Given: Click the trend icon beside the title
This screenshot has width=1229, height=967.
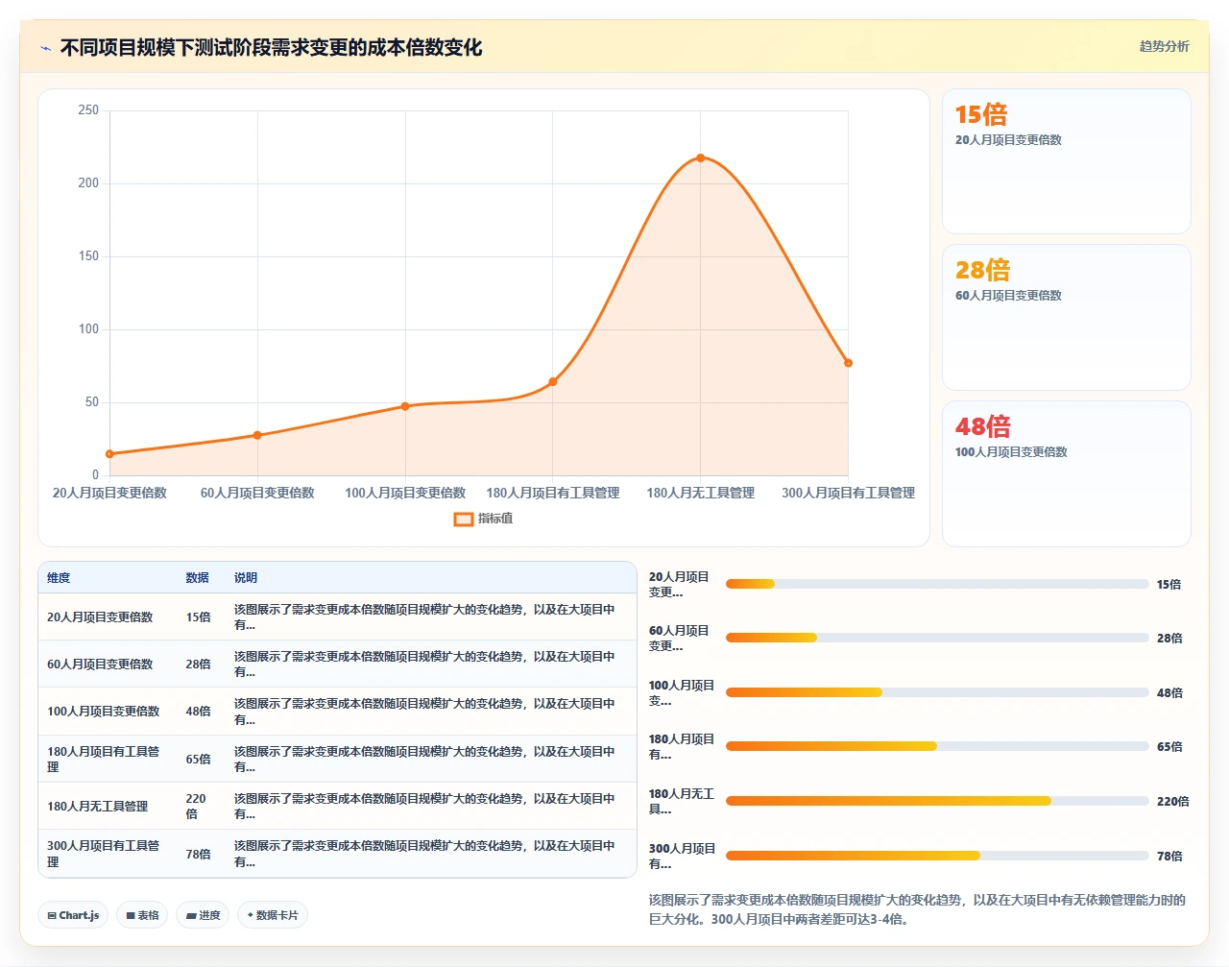Looking at the screenshot, I should point(45,48).
